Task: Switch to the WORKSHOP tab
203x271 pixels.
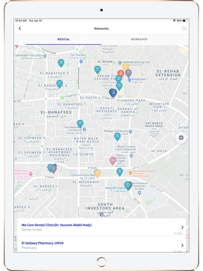Action: pyautogui.click(x=139, y=40)
